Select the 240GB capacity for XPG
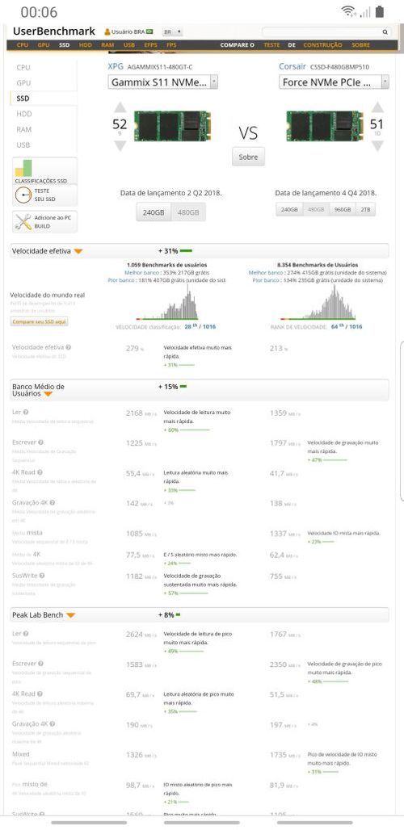This screenshot has height=830, width=404. 154,212
